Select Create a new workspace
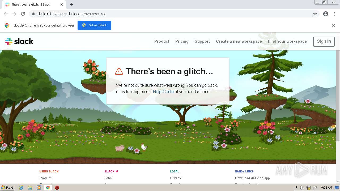Screen dimensions: 340x191 pyautogui.click(x=239, y=41)
